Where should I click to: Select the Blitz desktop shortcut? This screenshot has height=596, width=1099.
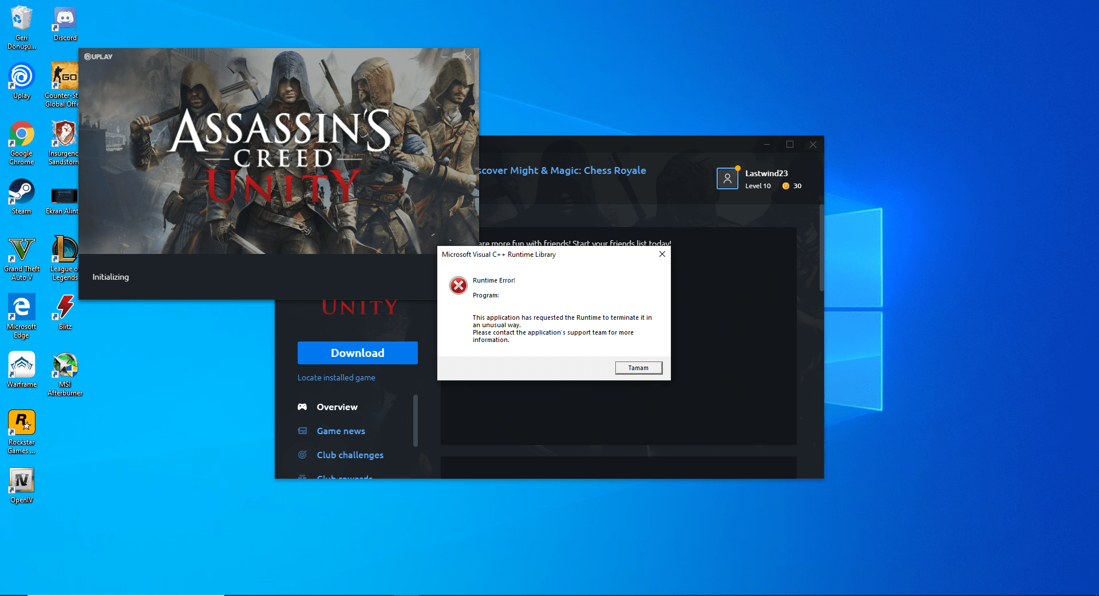pos(65,312)
